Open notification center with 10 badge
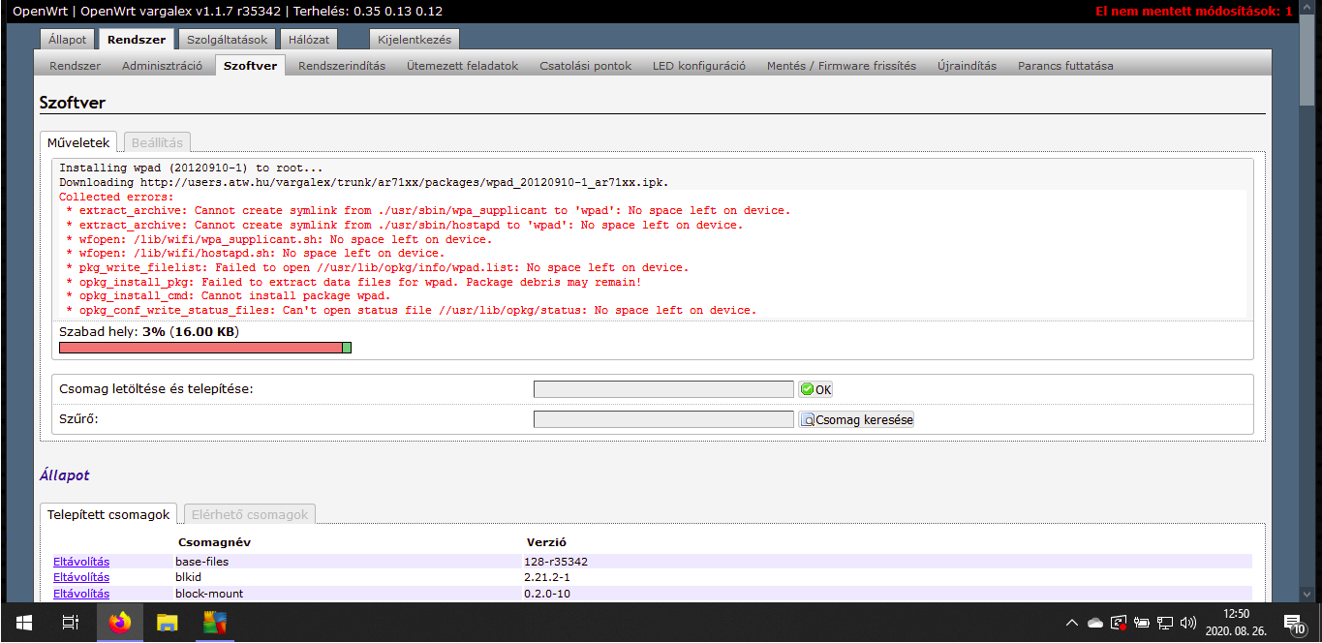 tap(1294, 623)
